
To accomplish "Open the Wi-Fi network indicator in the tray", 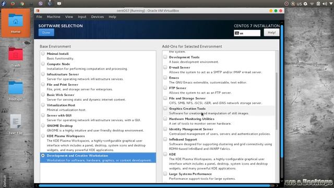I will [x=312, y=4].
